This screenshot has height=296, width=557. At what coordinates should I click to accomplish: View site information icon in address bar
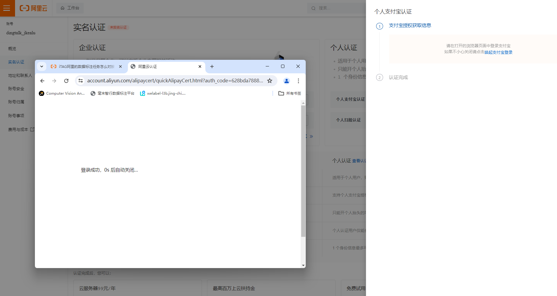pos(80,81)
